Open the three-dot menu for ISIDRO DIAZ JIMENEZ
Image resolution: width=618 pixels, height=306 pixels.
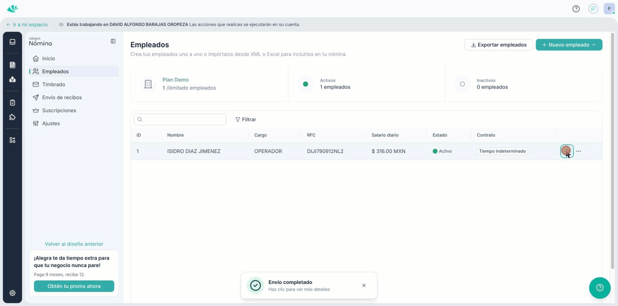coord(579,151)
